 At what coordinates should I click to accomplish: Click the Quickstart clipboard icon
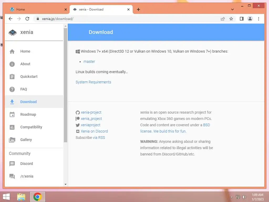coord(12,77)
